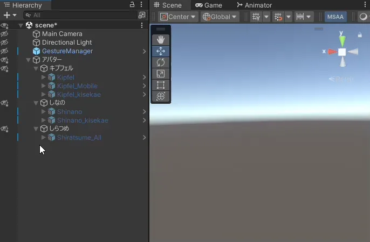This screenshot has height=242, width=370.
Task: Select the Move tool
Action: pyautogui.click(x=161, y=51)
